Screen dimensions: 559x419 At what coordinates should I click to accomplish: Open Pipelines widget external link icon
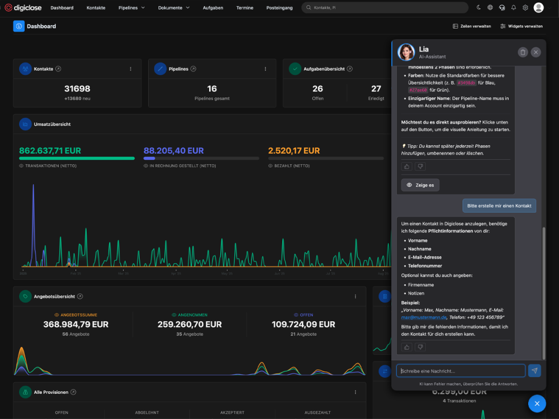[x=193, y=69]
